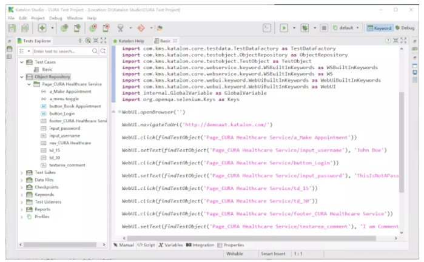The image size is (424, 262).
Task: Expand the Profiles folder
Action: coord(22,217)
